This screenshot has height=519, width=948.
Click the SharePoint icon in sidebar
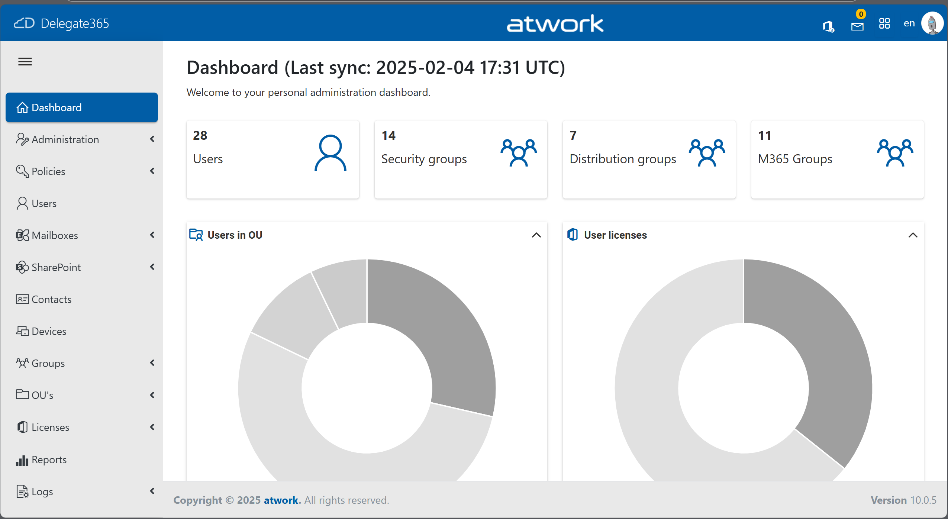point(22,267)
